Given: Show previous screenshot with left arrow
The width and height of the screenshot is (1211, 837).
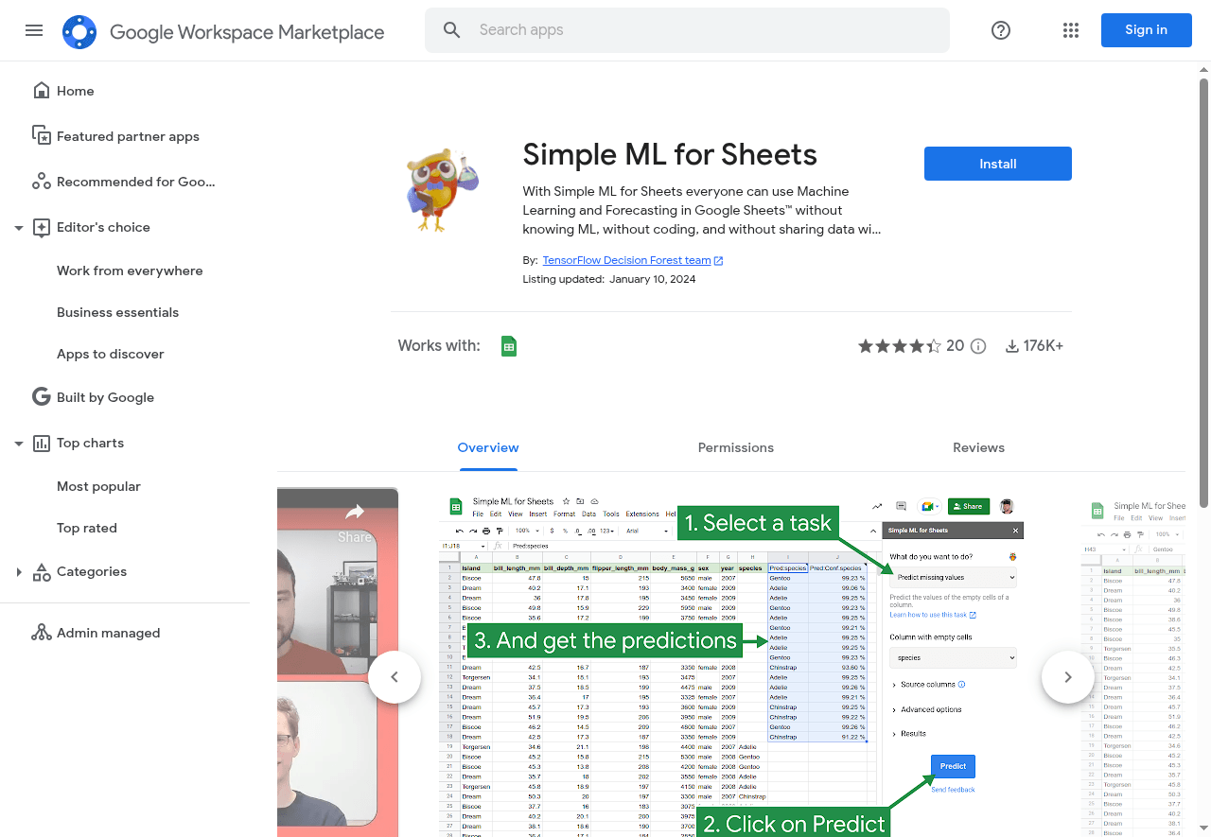Looking at the screenshot, I should click(395, 677).
